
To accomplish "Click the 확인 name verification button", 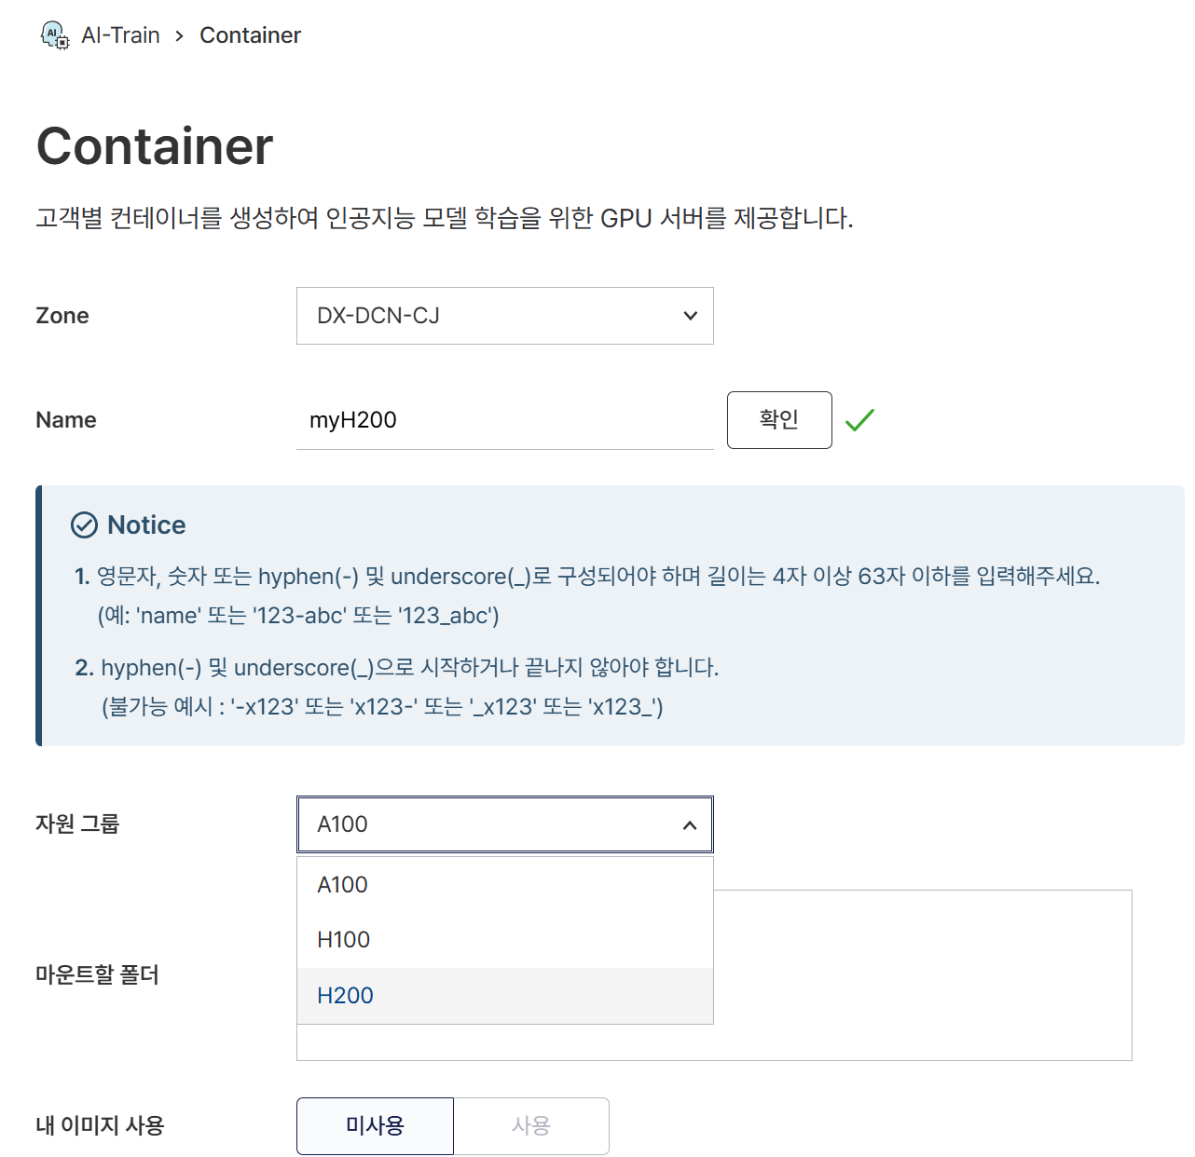I will pyautogui.click(x=779, y=420).
